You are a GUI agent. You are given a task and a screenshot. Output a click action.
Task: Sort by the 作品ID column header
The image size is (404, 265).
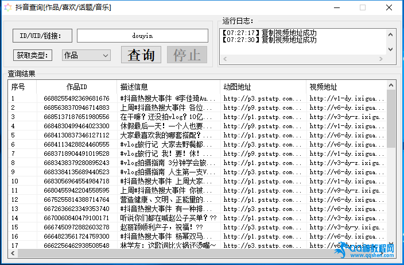click(x=76, y=87)
